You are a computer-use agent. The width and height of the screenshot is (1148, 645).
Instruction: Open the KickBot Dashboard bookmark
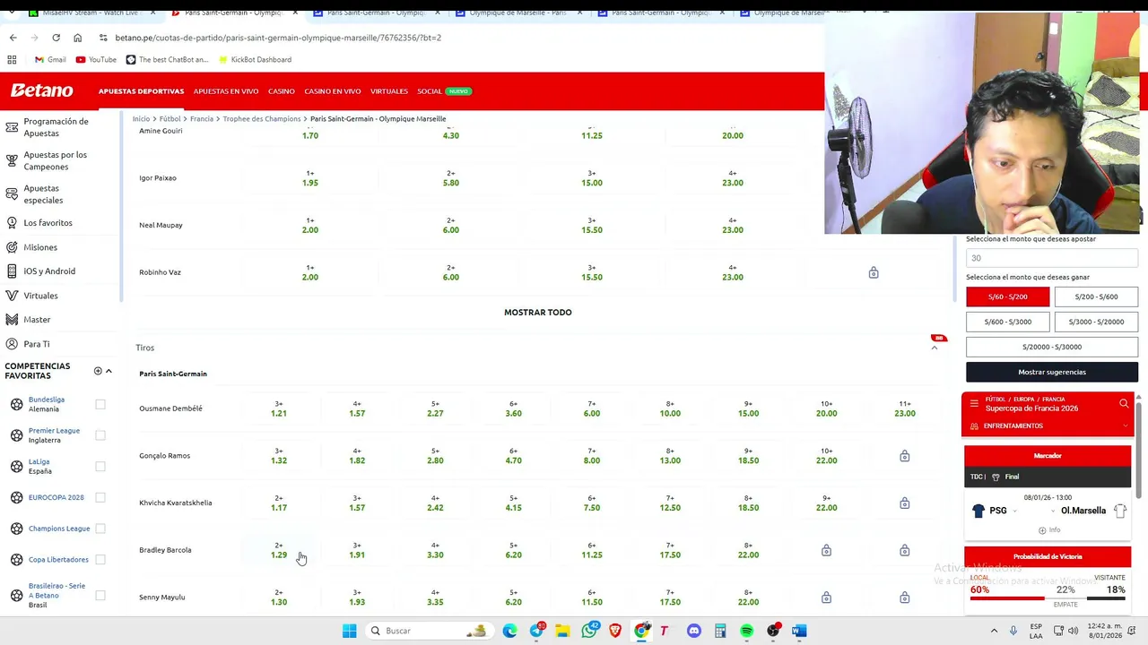click(255, 59)
